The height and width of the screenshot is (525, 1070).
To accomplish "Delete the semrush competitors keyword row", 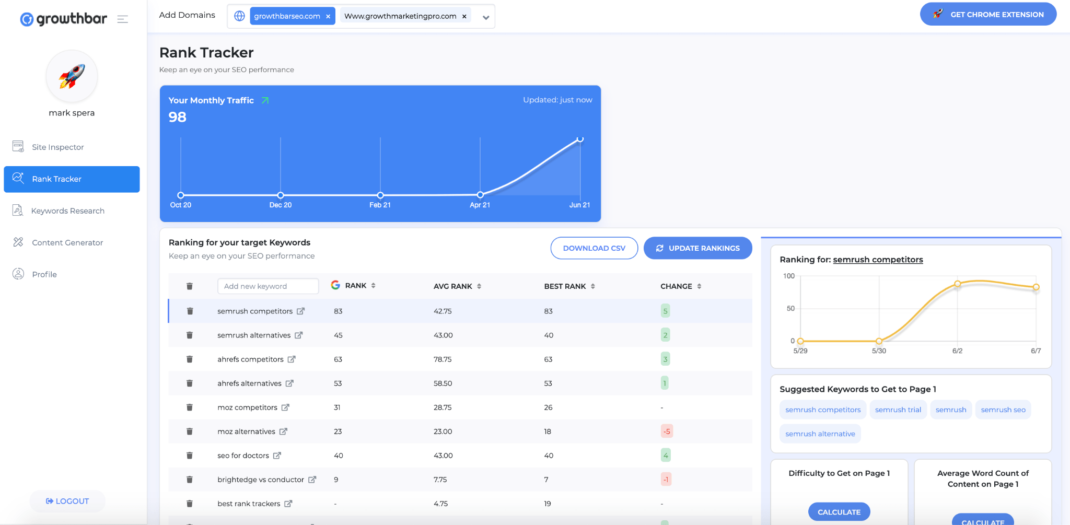I will coord(190,311).
